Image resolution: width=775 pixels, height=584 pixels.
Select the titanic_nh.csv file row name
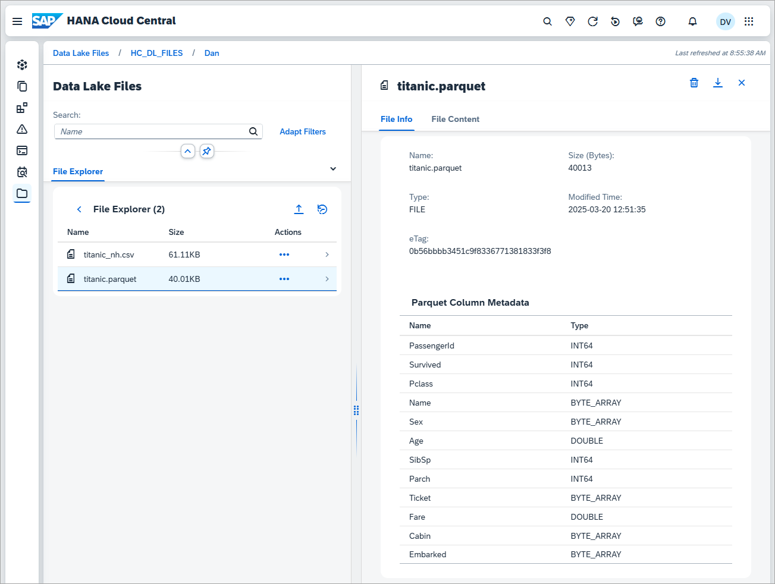pyautogui.click(x=109, y=255)
